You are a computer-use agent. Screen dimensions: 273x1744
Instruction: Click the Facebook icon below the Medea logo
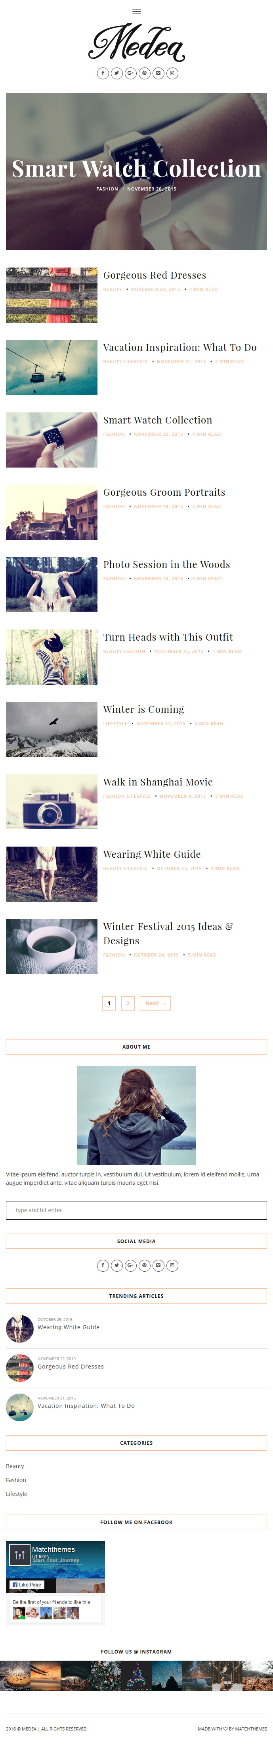[x=103, y=73]
